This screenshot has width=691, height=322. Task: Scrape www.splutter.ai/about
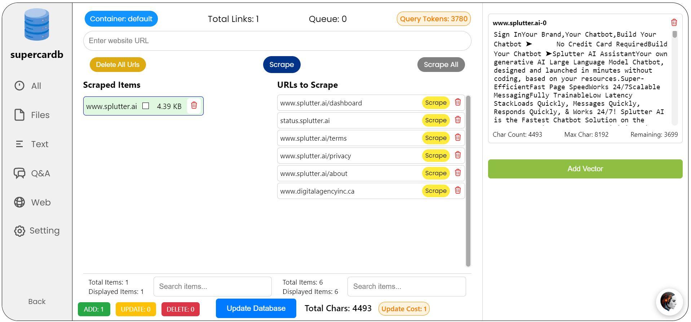[x=436, y=173]
